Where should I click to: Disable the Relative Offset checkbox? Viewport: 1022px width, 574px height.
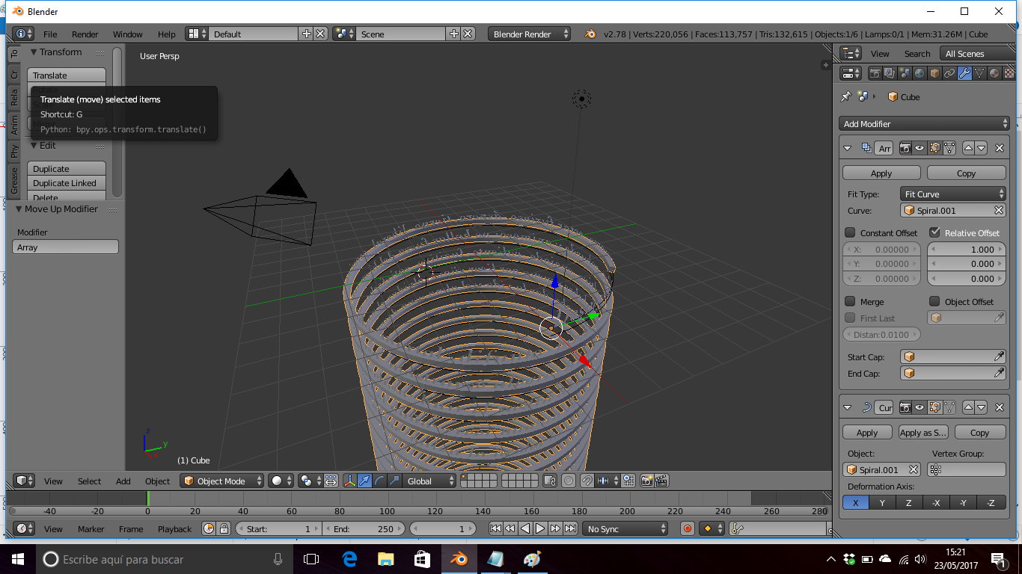click(934, 232)
